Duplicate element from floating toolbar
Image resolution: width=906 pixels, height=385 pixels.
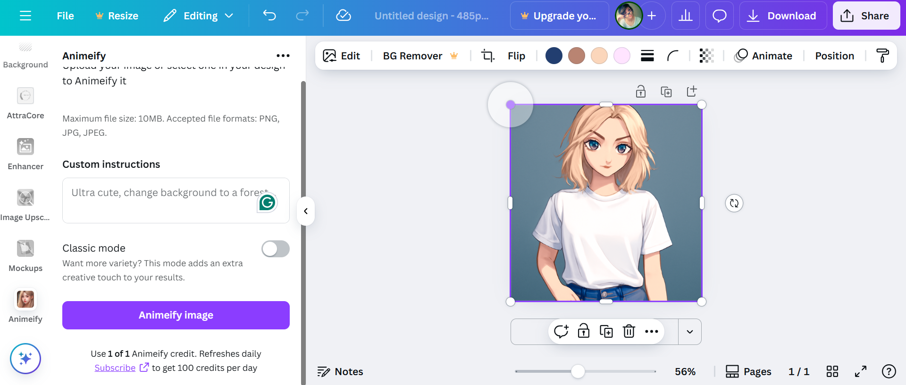pyautogui.click(x=606, y=331)
